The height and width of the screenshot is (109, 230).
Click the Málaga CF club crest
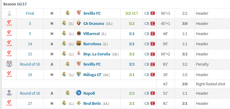coord(79,74)
